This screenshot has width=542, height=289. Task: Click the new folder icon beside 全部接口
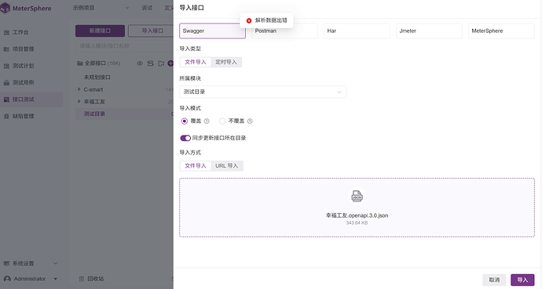pos(161,63)
